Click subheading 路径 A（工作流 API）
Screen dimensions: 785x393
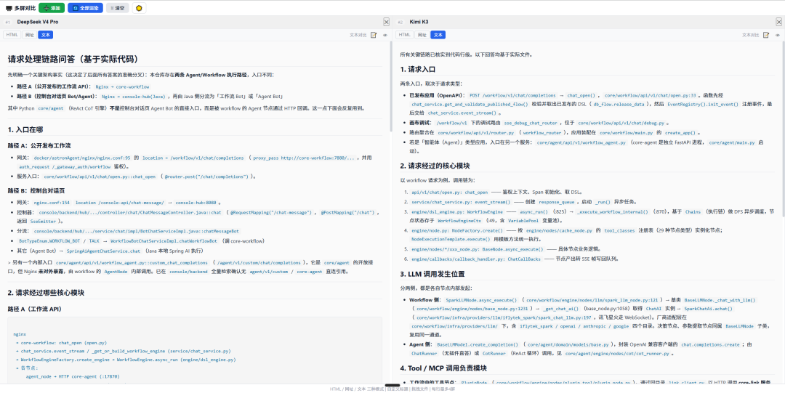coord(35,309)
